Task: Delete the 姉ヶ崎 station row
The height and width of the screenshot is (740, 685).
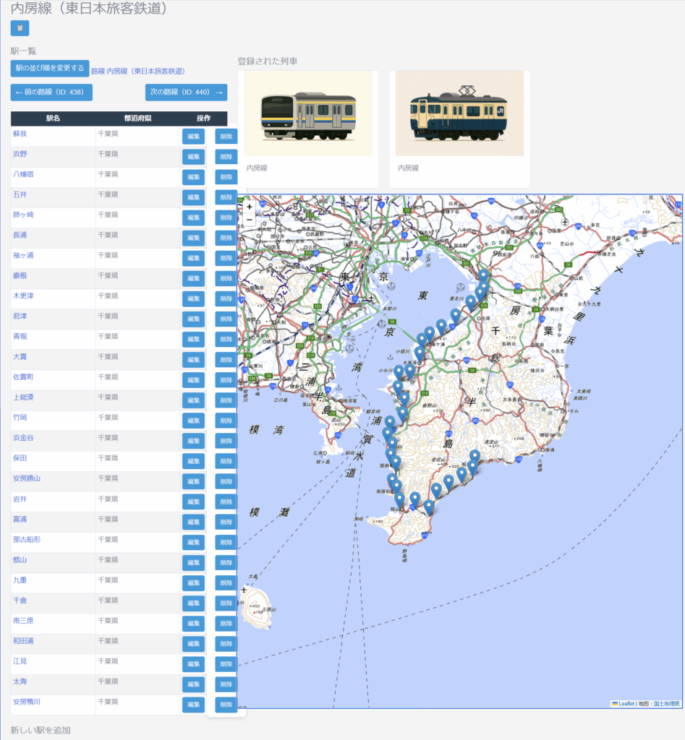Action: tap(226, 218)
